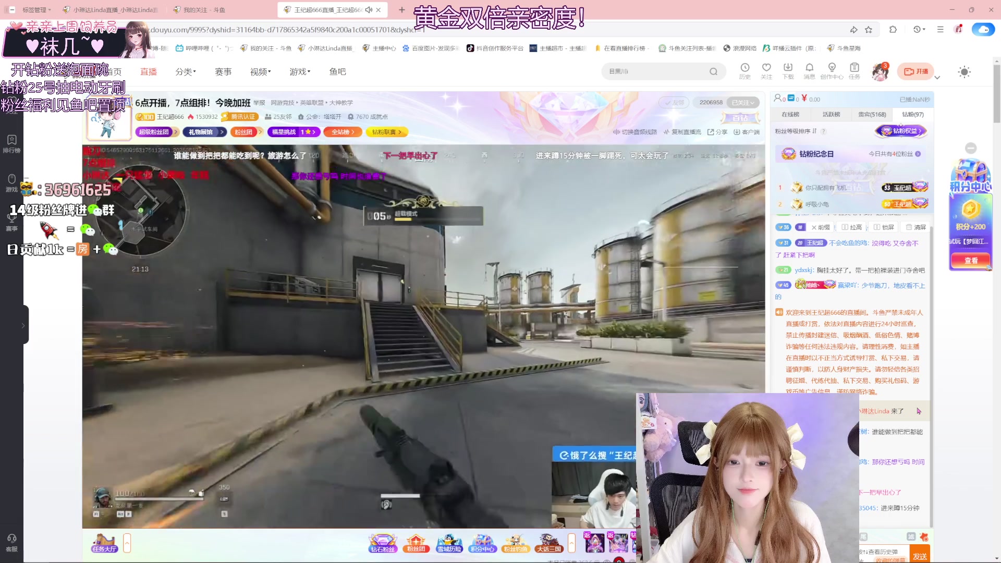
Task: Expand the 分类 dropdown in nav
Action: coord(186,71)
